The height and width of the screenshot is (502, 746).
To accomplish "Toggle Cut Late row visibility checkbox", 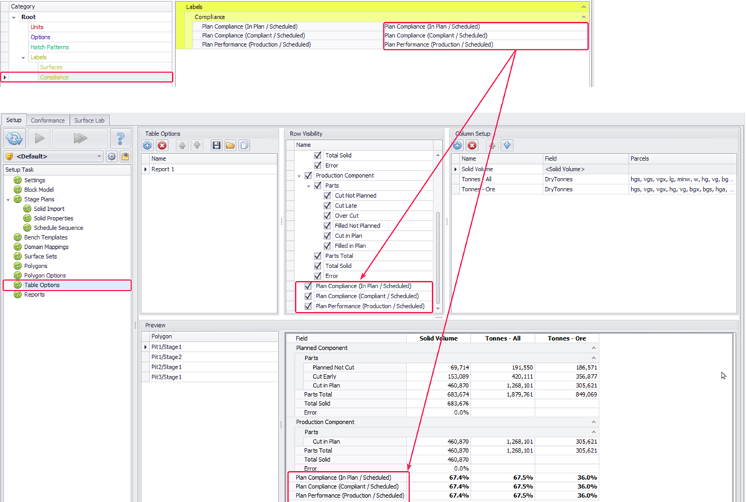I will point(327,205).
